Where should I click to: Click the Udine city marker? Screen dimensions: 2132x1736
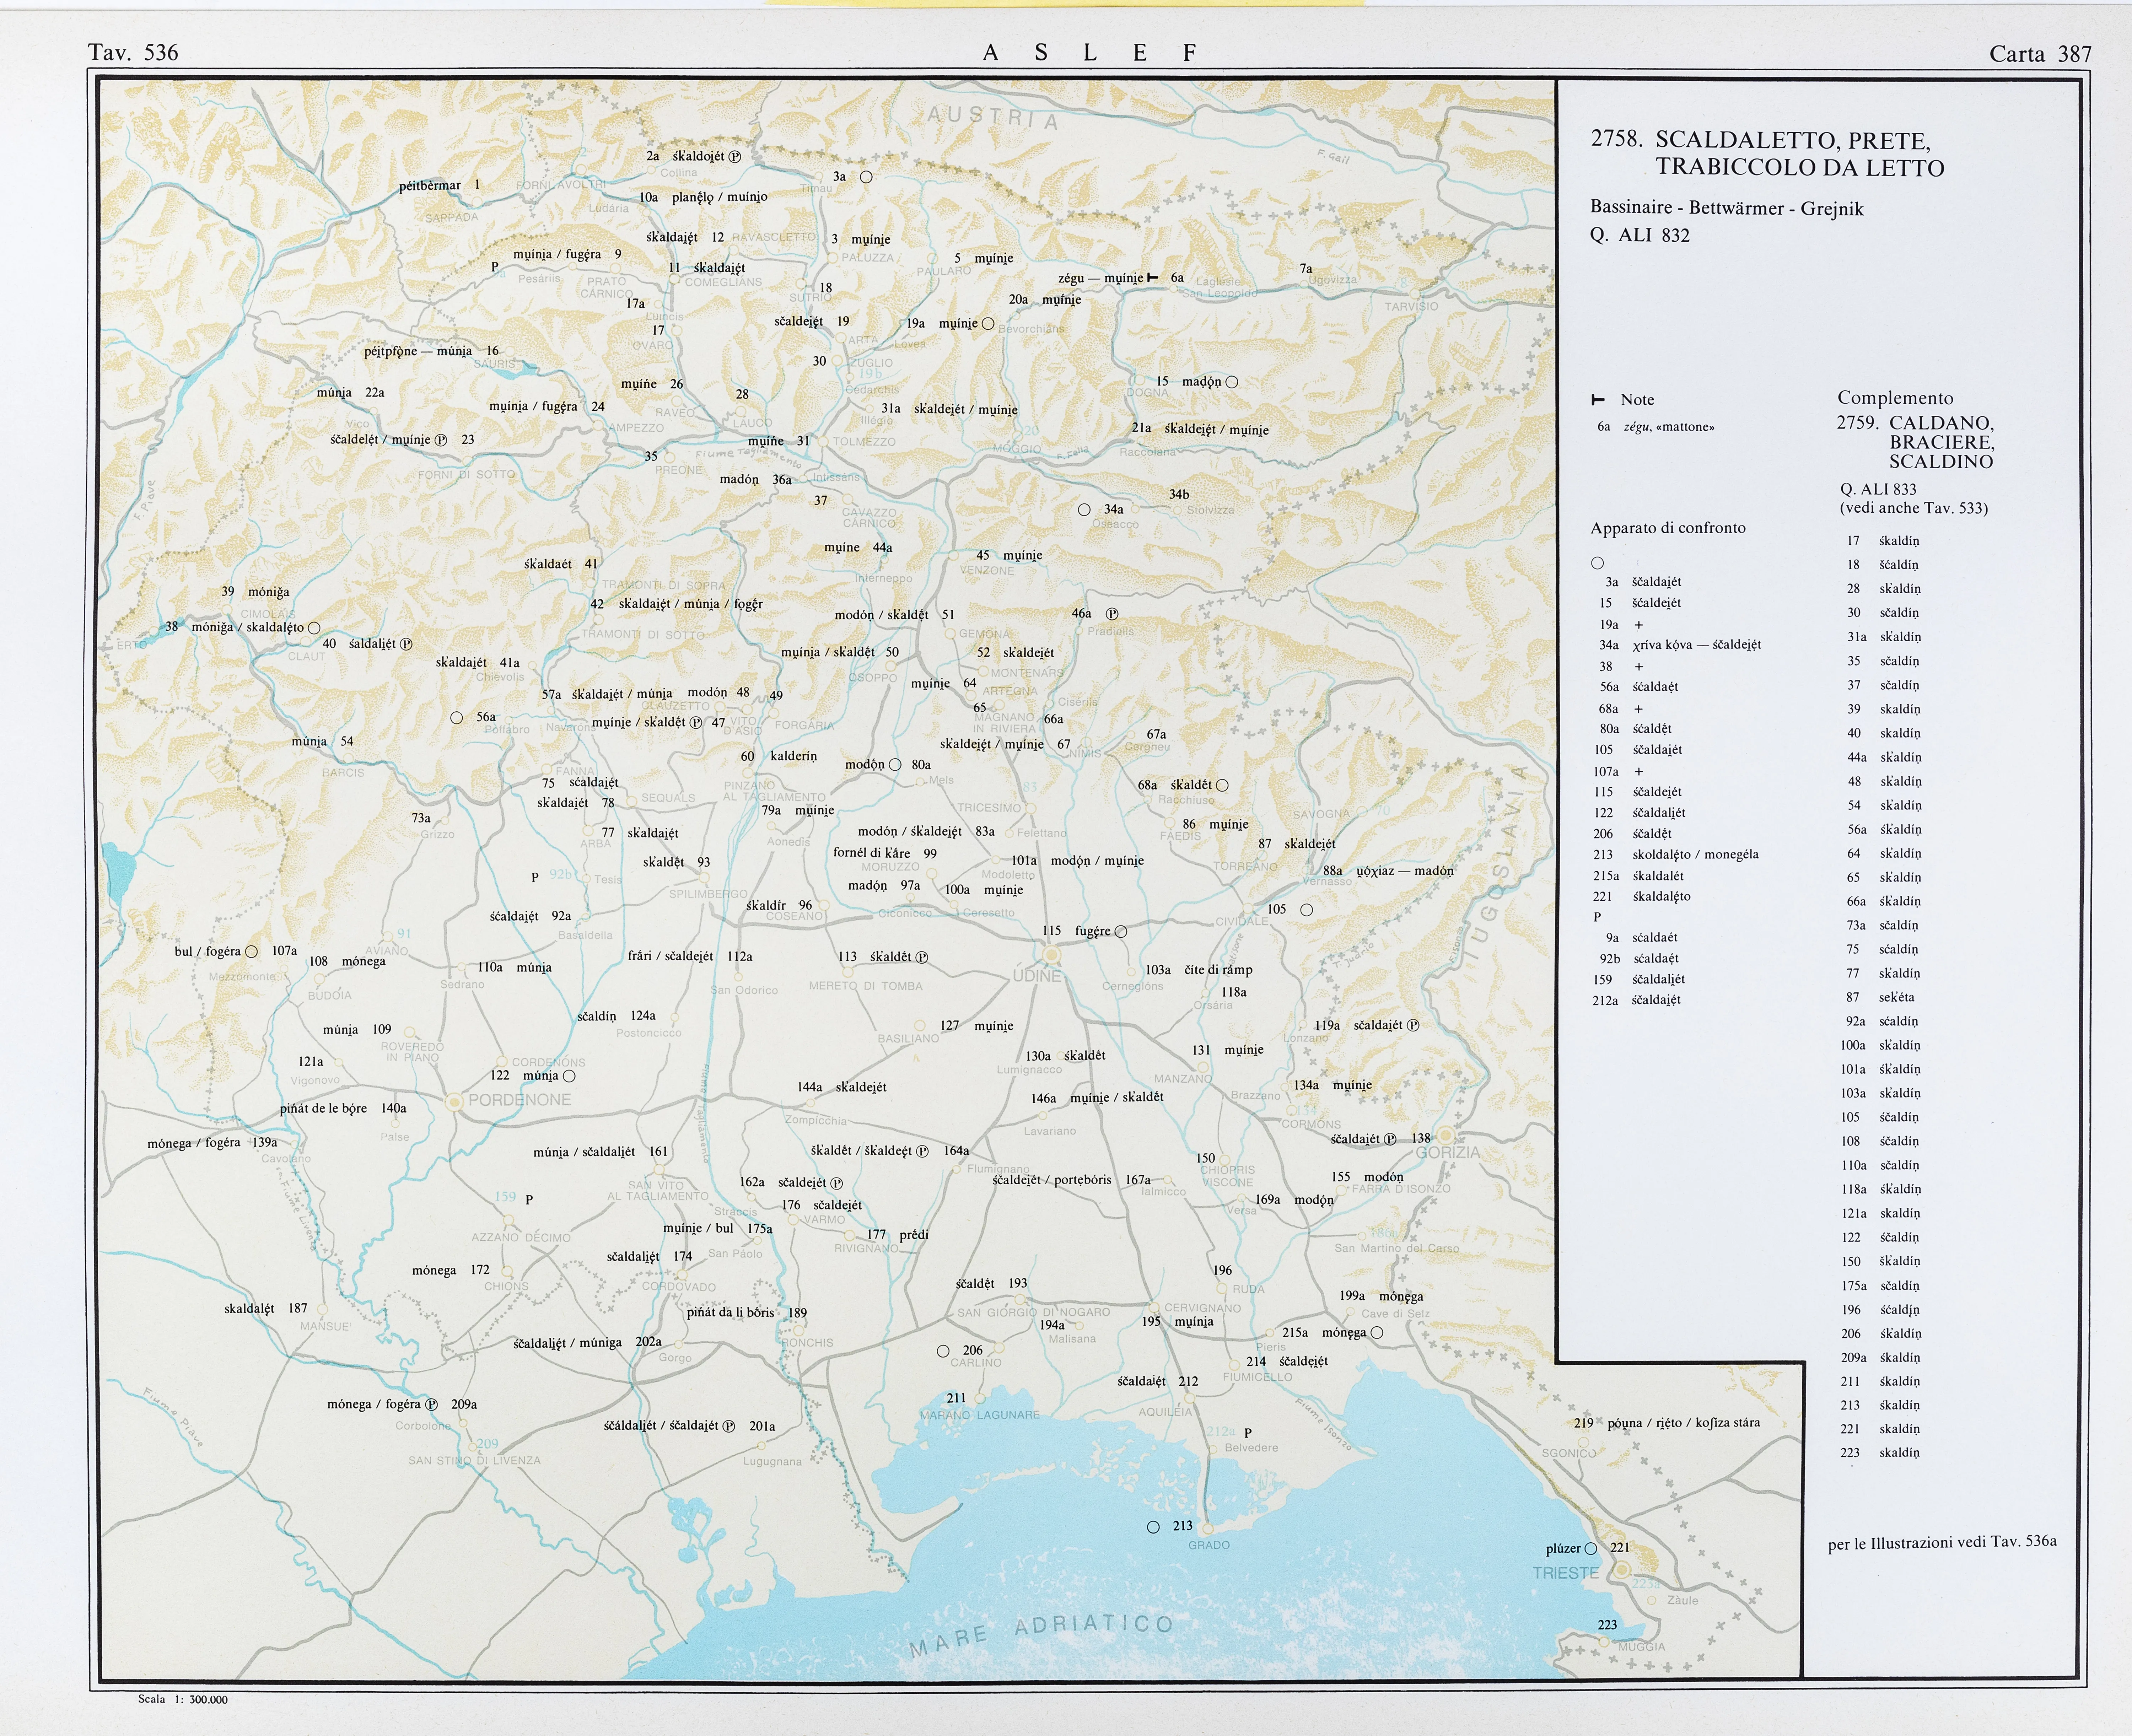point(1052,955)
